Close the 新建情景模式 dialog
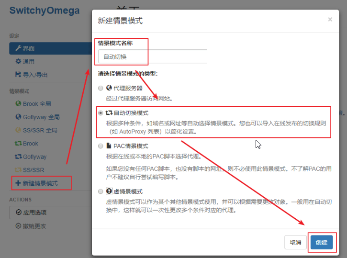 click(330, 20)
